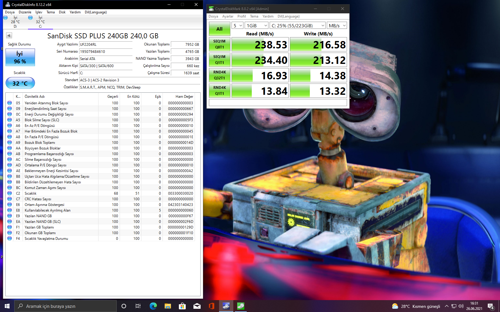Click CrystalDiskMark title bar app icon
Image resolution: width=500 pixels, height=312 pixels.
click(211, 9)
